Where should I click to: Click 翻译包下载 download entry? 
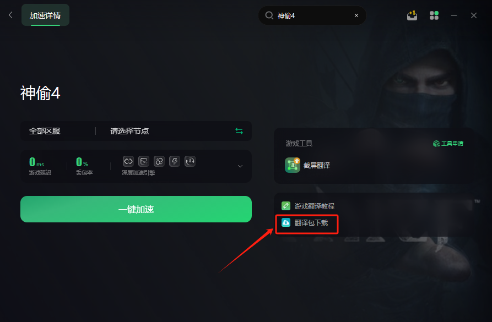click(305, 222)
